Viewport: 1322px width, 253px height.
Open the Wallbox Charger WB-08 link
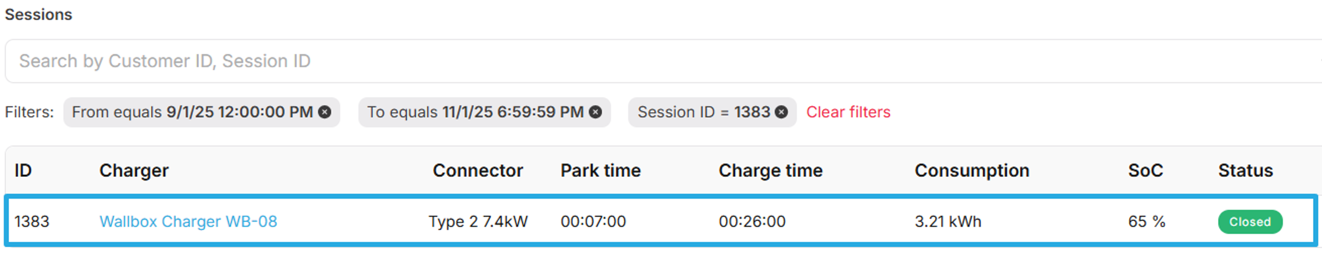[188, 221]
